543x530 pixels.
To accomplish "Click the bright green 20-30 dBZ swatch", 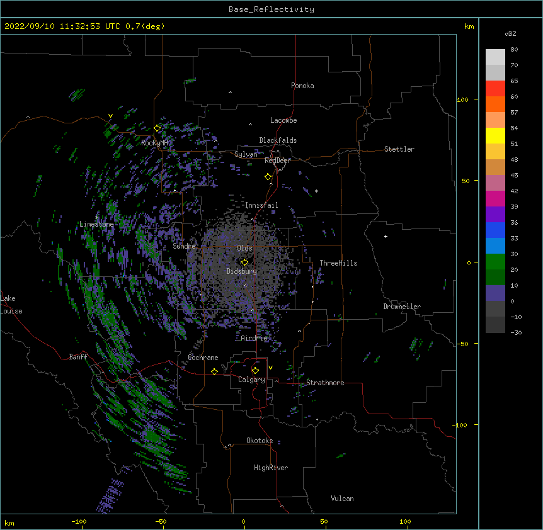I will (x=495, y=262).
